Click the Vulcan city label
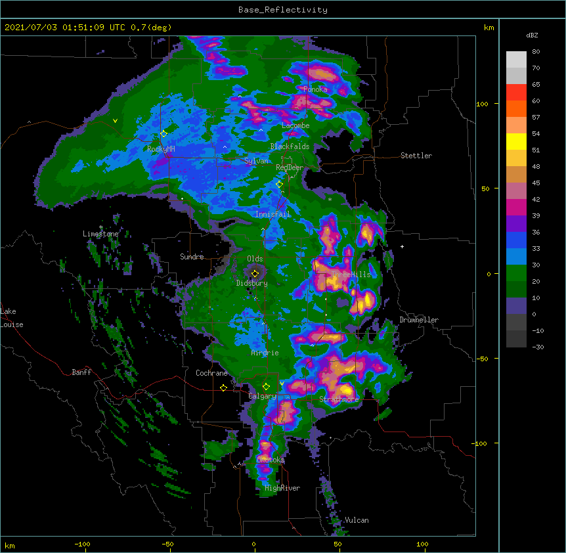Image resolution: width=566 pixels, height=553 pixels. [357, 520]
